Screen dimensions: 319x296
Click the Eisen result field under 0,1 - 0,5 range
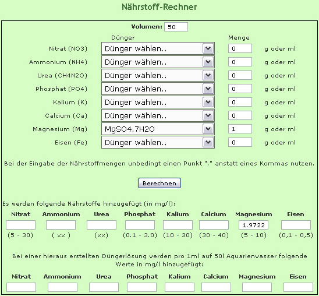[296, 225]
